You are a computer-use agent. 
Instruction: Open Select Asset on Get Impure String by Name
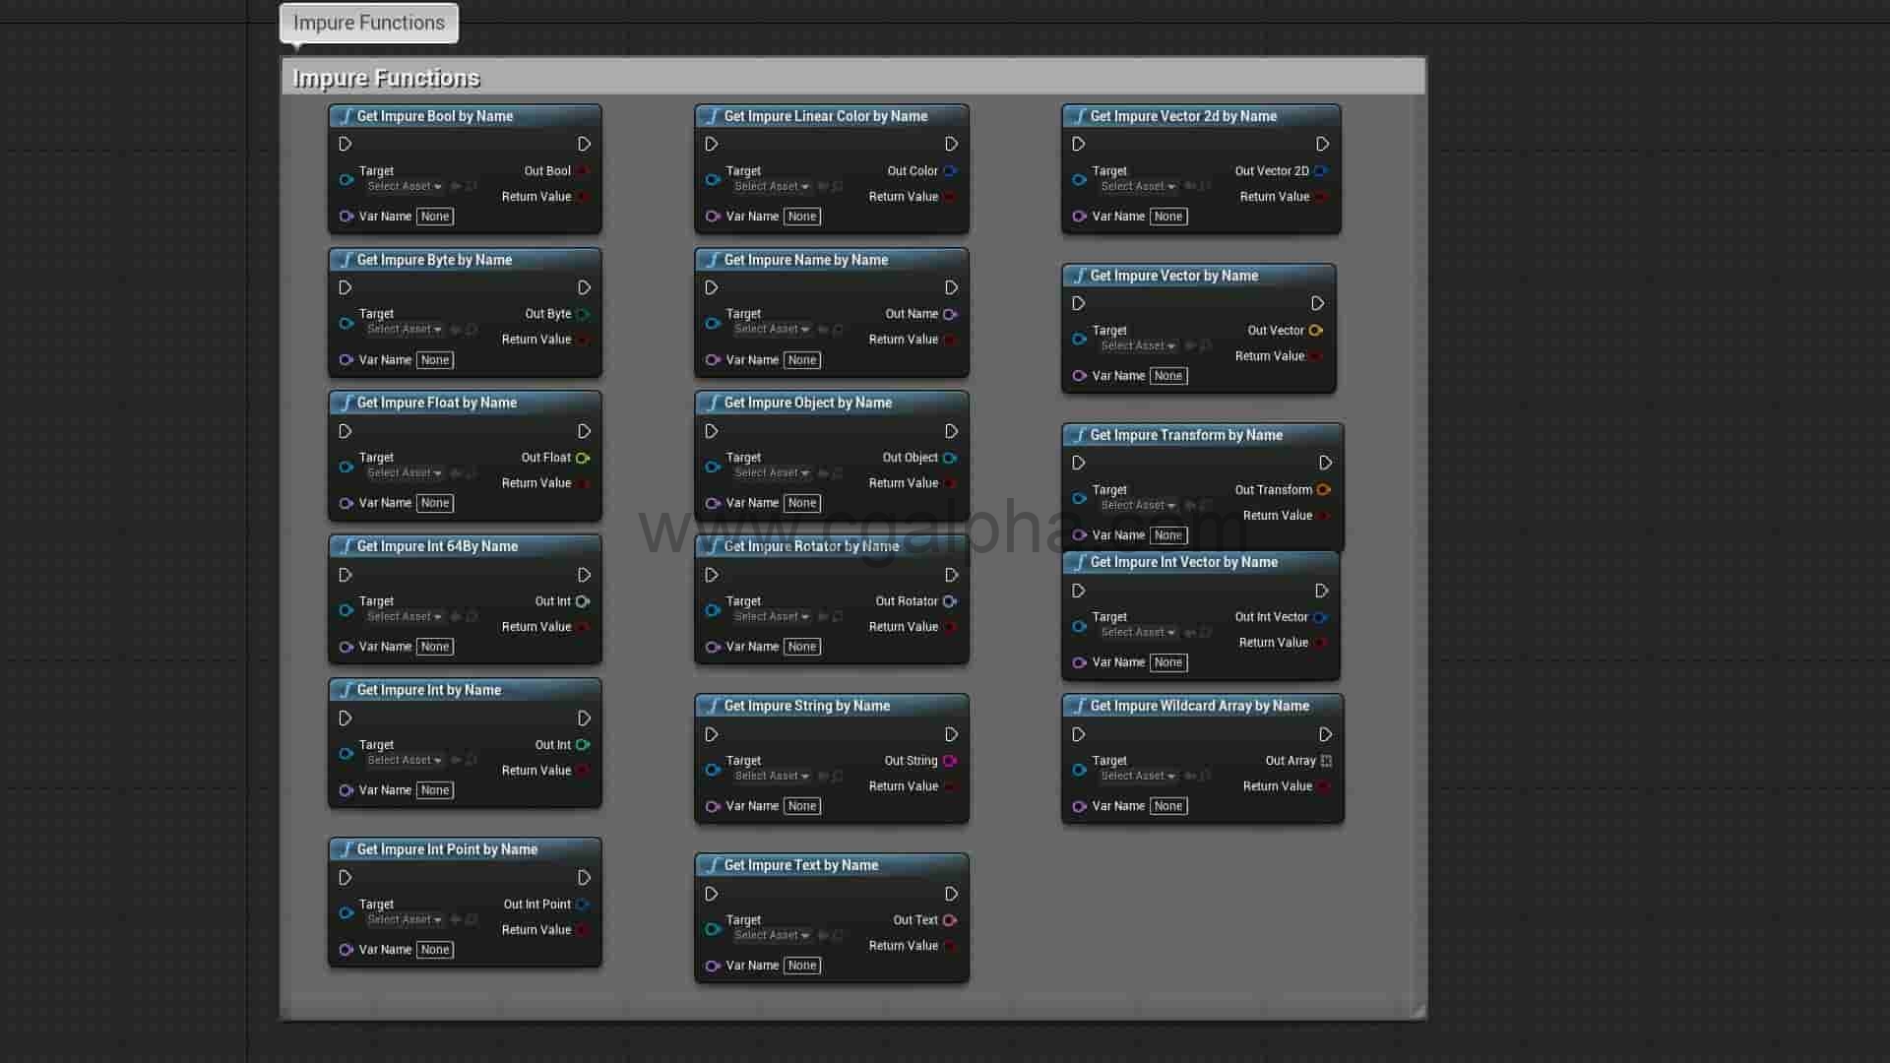tap(771, 776)
